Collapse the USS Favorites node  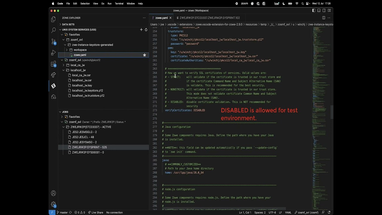click(x=62, y=35)
